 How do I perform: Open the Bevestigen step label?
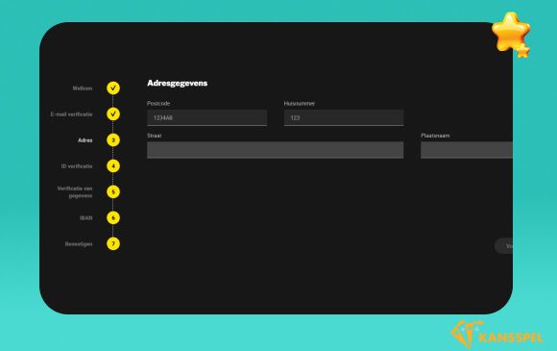click(x=79, y=244)
